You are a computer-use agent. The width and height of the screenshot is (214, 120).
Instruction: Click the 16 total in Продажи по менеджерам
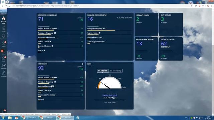click(x=90, y=19)
